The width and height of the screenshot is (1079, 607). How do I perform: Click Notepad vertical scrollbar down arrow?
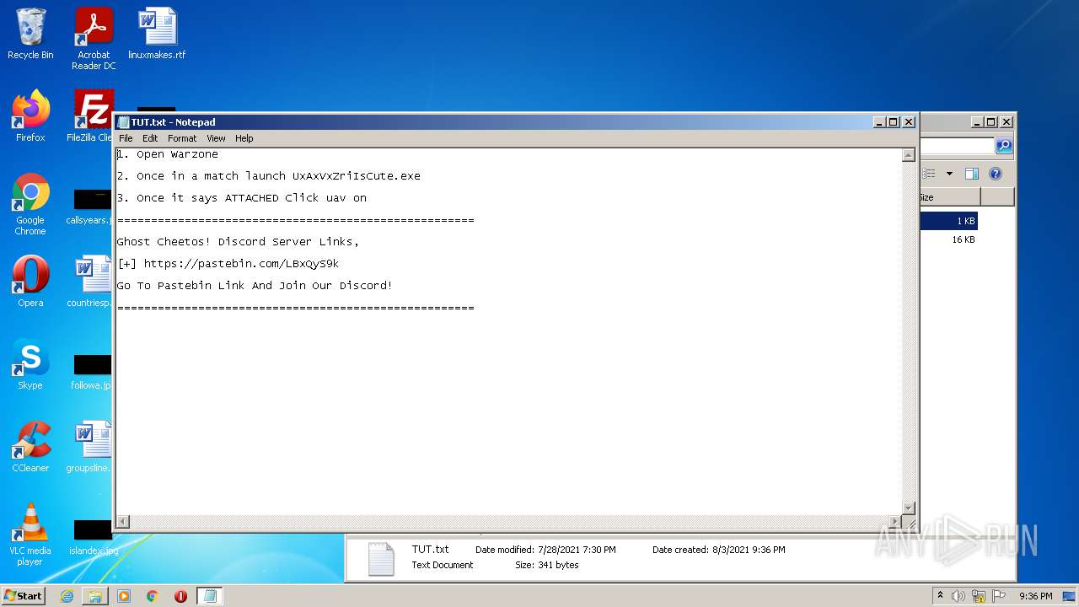pos(908,508)
